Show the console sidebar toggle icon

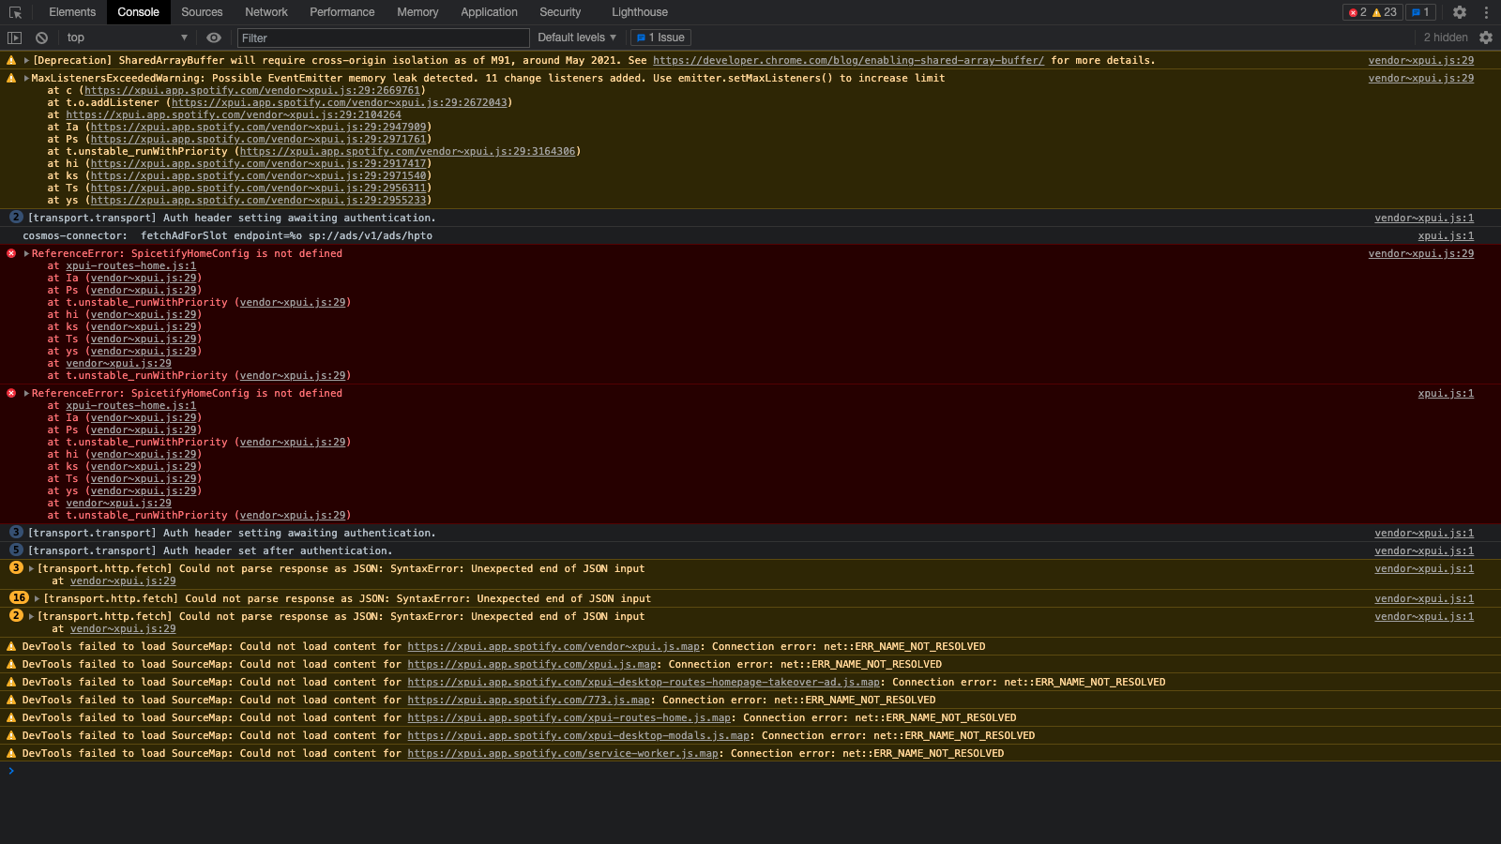[x=14, y=37]
